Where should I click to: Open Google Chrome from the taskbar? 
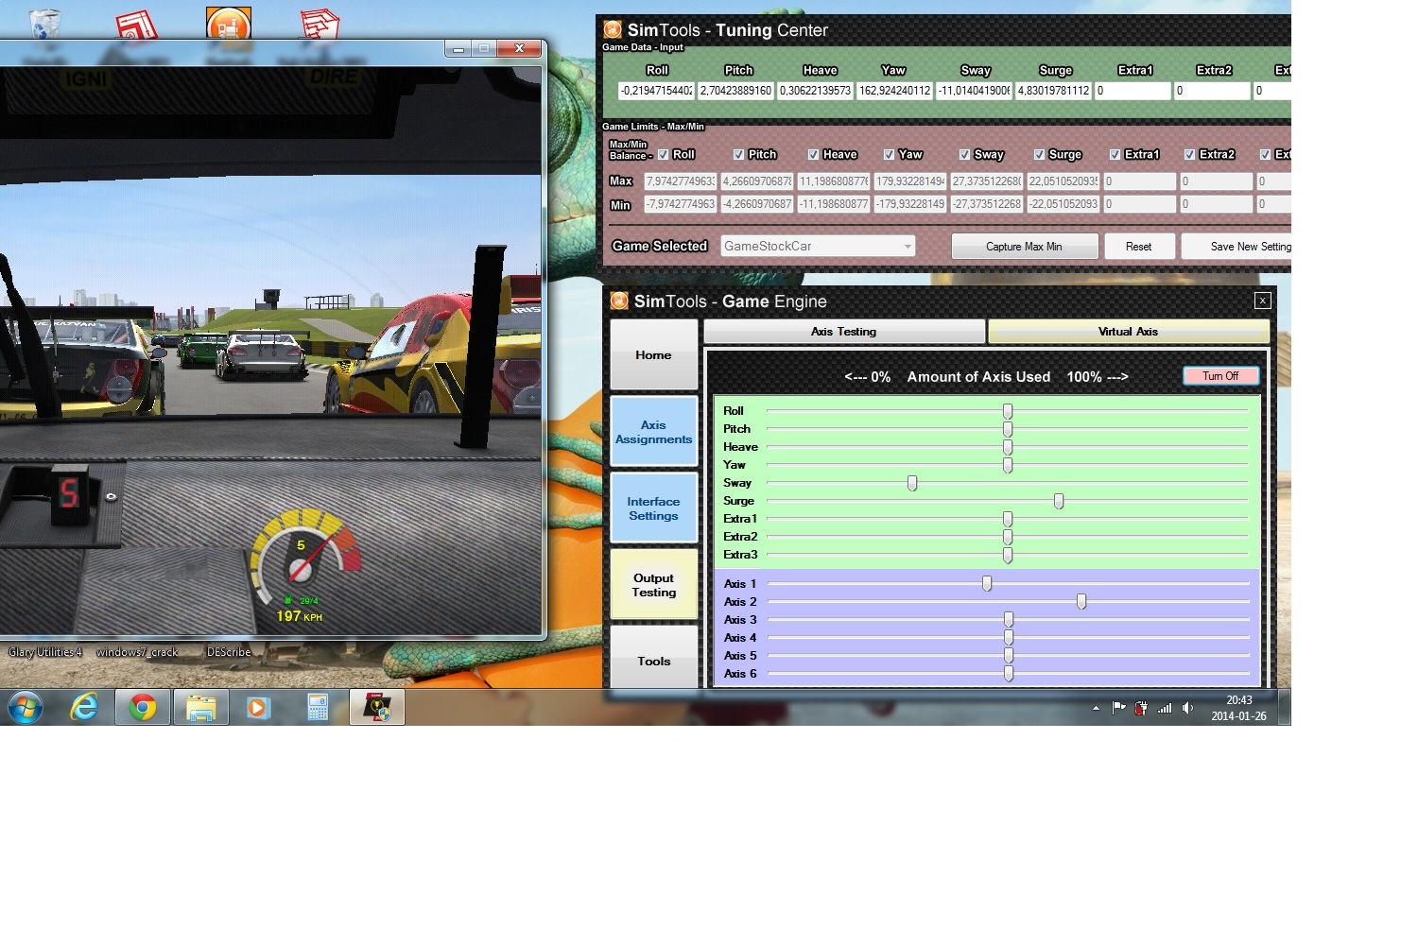click(x=143, y=707)
